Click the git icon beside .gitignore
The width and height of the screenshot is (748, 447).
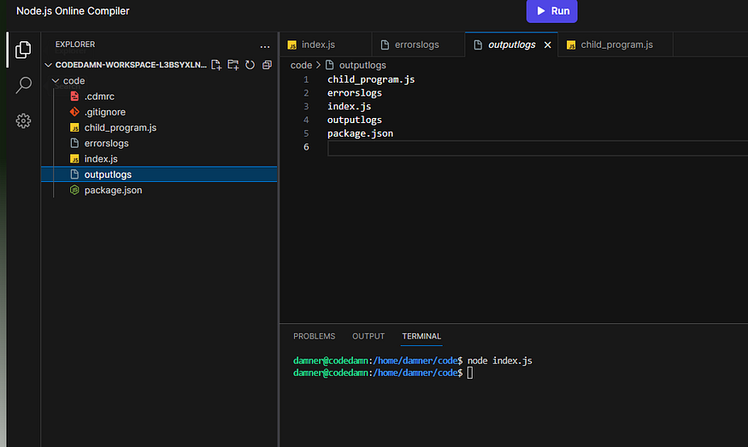[74, 112]
